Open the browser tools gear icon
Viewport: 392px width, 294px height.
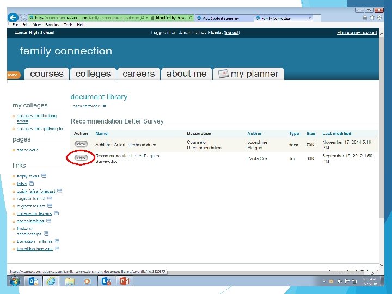click(379, 17)
